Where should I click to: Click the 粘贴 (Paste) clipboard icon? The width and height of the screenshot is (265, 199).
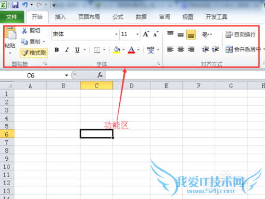pyautogui.click(x=11, y=33)
